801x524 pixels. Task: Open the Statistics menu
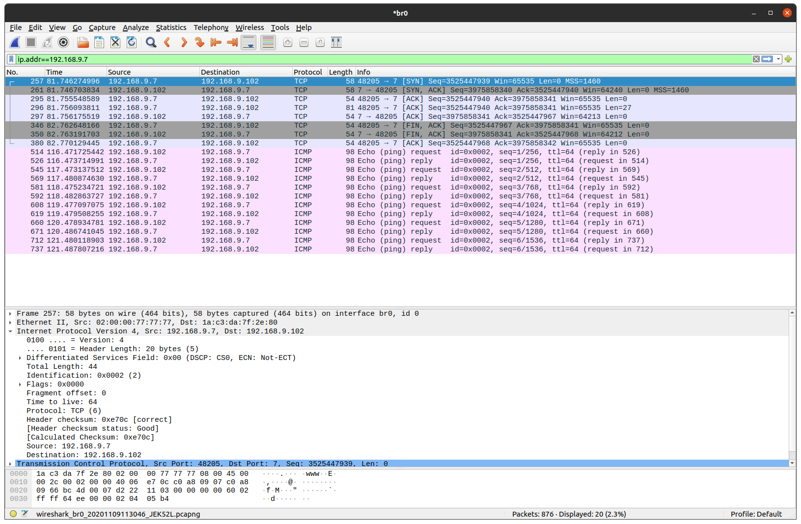click(x=171, y=28)
